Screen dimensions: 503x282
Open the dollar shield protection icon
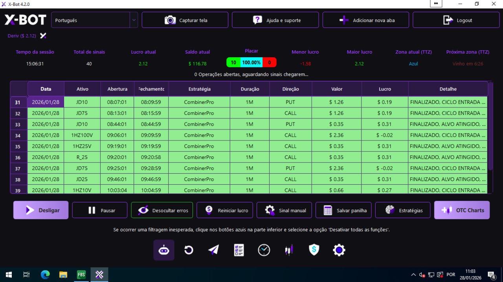pos(314,250)
